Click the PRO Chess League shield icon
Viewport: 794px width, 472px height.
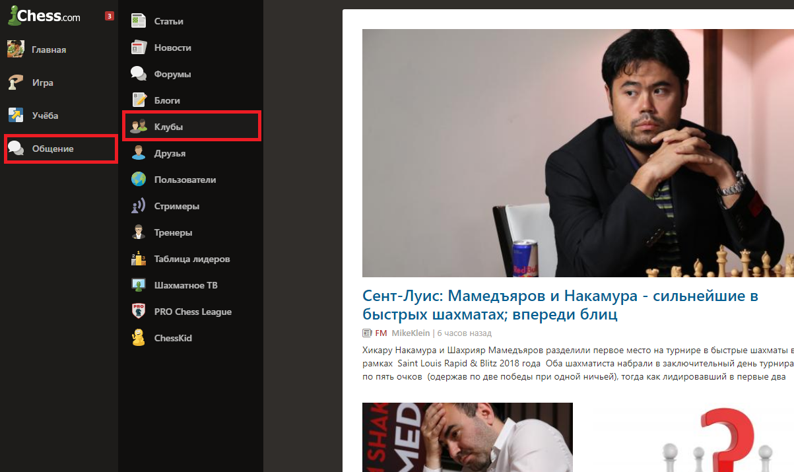(139, 312)
